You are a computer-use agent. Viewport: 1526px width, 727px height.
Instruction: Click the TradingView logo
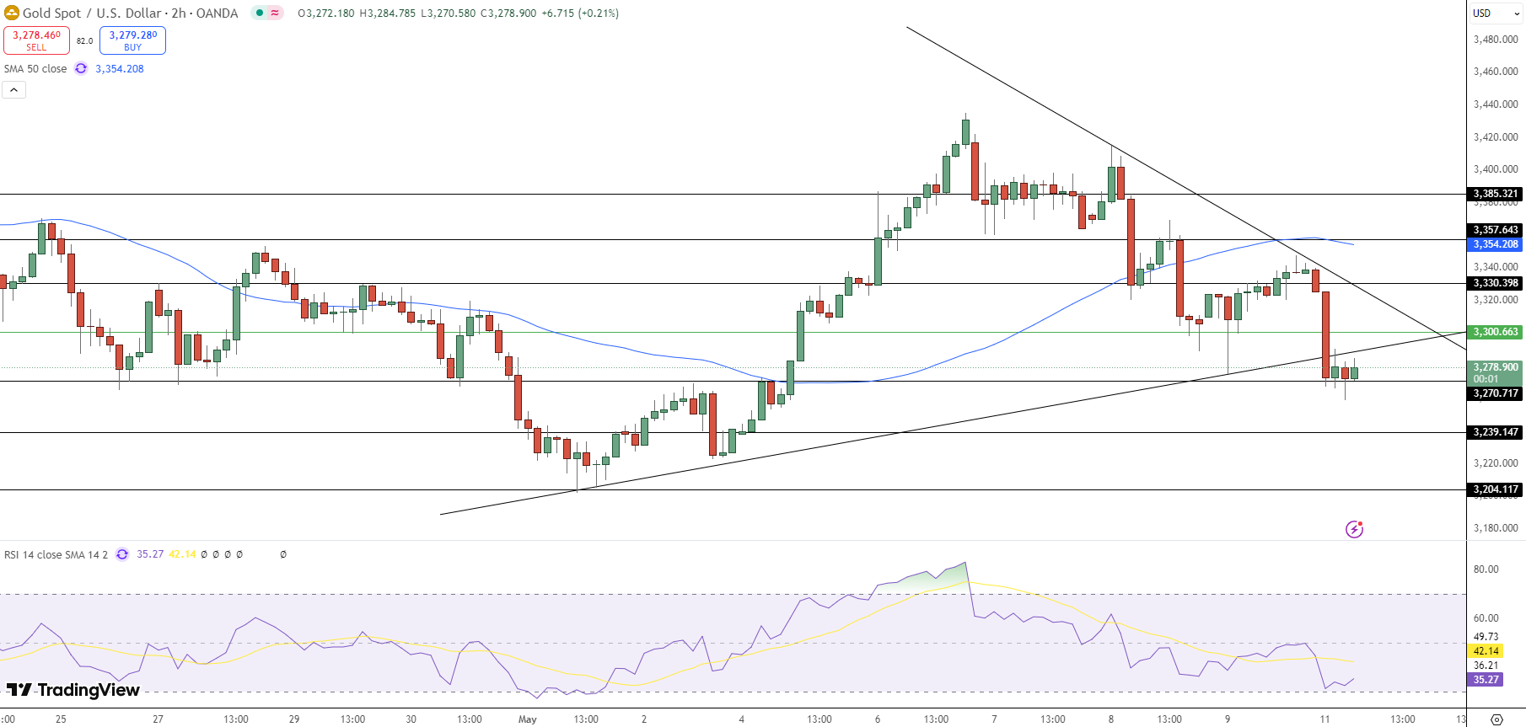coord(73,690)
